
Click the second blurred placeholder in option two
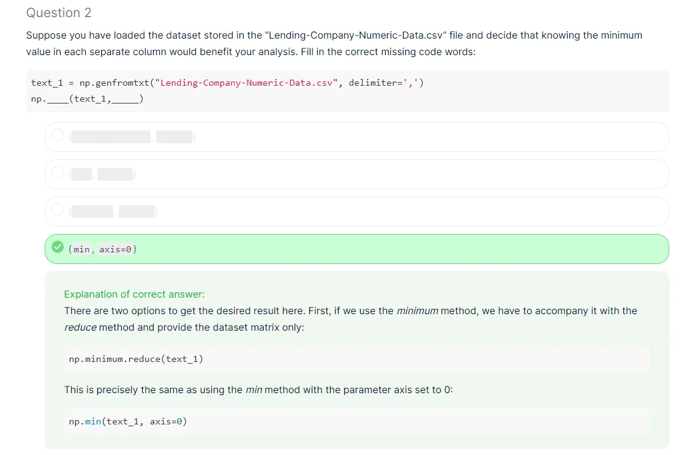pos(115,174)
